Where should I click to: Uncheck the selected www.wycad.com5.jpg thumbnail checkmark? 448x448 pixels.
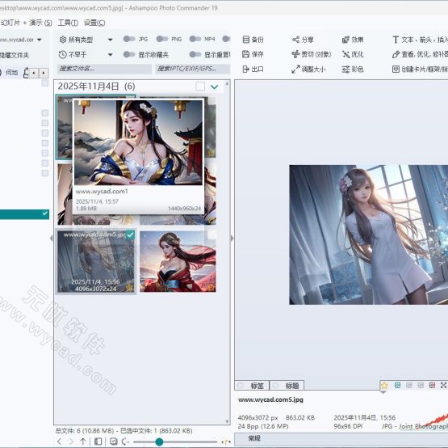[x=130, y=235]
